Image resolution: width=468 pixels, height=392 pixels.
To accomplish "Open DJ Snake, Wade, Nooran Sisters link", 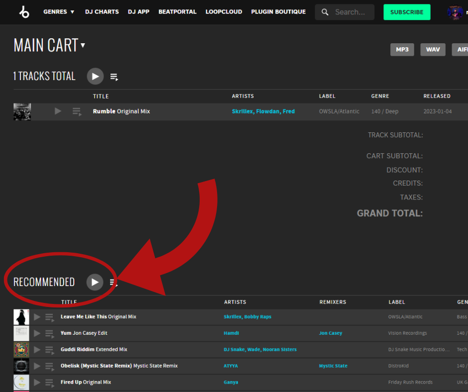I will tap(260, 350).
